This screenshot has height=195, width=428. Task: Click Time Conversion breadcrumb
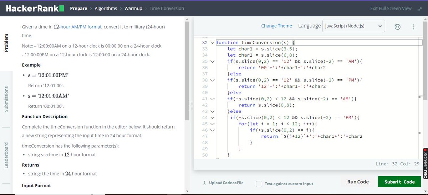[x=167, y=9]
